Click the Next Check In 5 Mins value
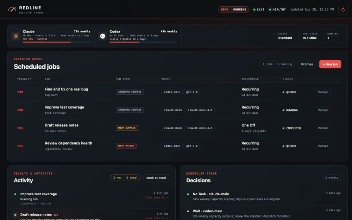 tap(309, 38)
